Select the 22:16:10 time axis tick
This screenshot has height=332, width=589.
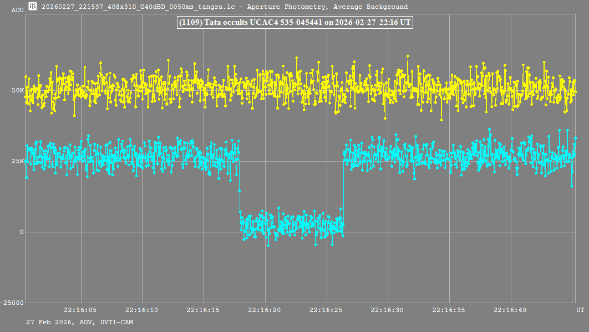click(141, 310)
